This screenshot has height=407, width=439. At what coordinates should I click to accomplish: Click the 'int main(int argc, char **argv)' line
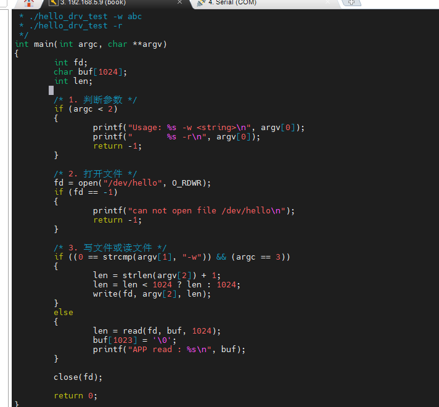(91, 44)
